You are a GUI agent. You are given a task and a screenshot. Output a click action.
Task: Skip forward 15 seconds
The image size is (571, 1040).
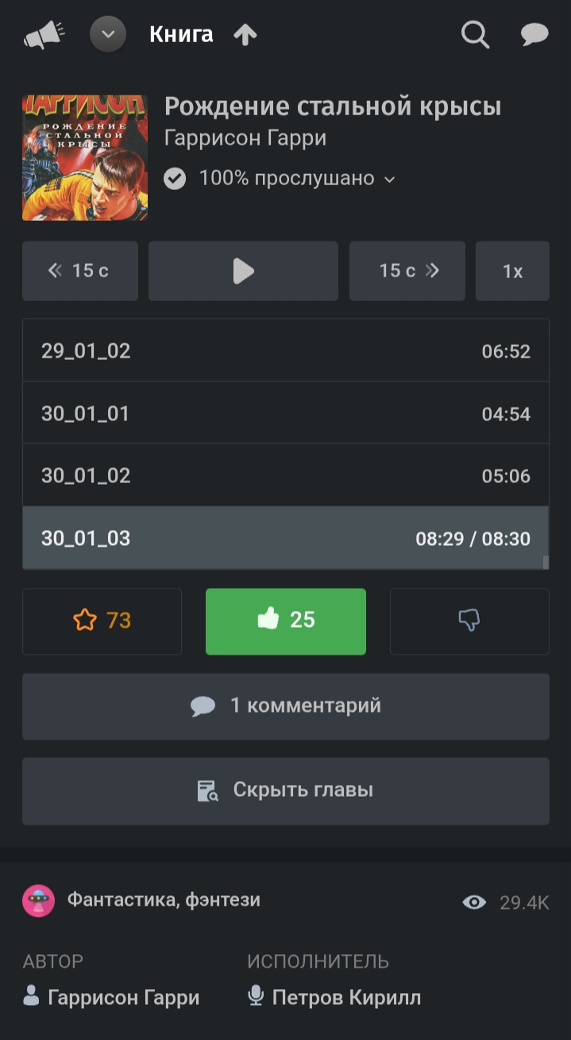point(407,271)
